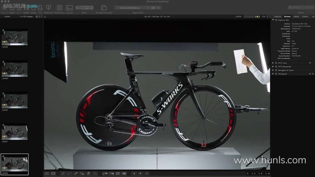
Task: Click the readout options icon after RGB values
Action: 269,173
